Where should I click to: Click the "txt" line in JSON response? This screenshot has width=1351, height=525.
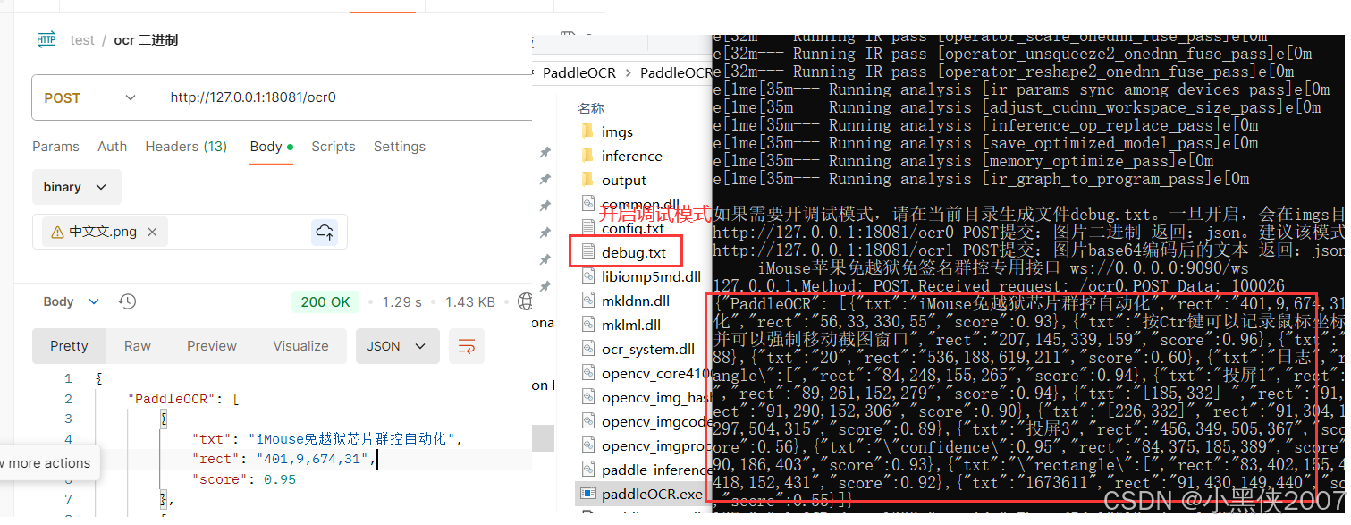click(x=328, y=439)
